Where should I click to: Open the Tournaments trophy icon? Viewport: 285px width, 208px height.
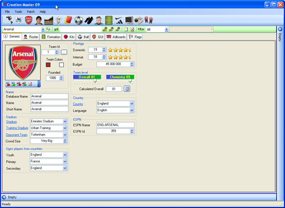point(59,21)
